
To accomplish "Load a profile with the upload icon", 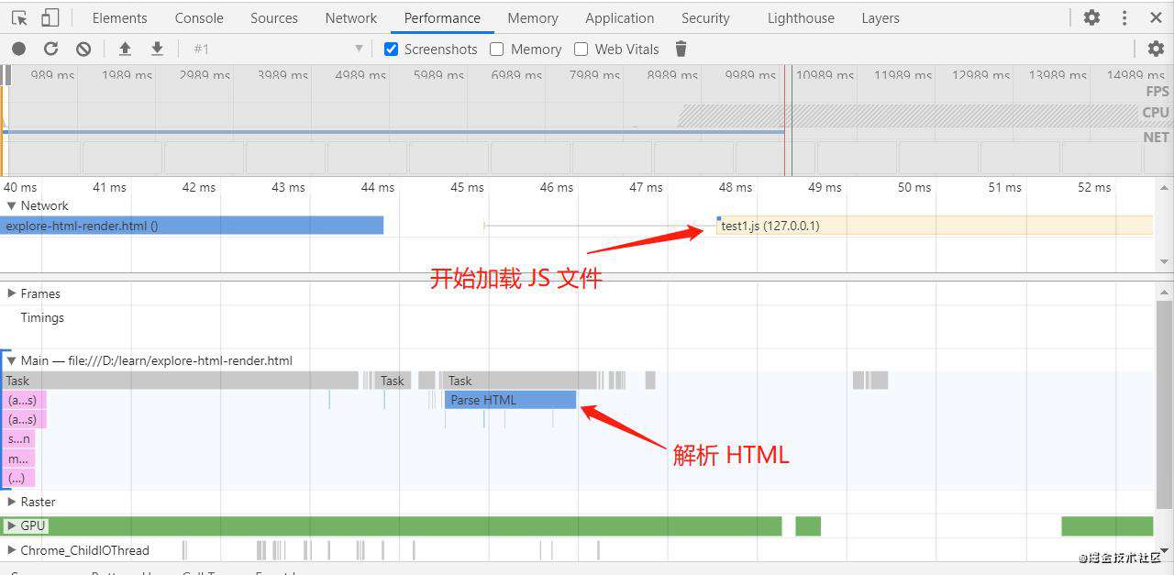I will (125, 49).
